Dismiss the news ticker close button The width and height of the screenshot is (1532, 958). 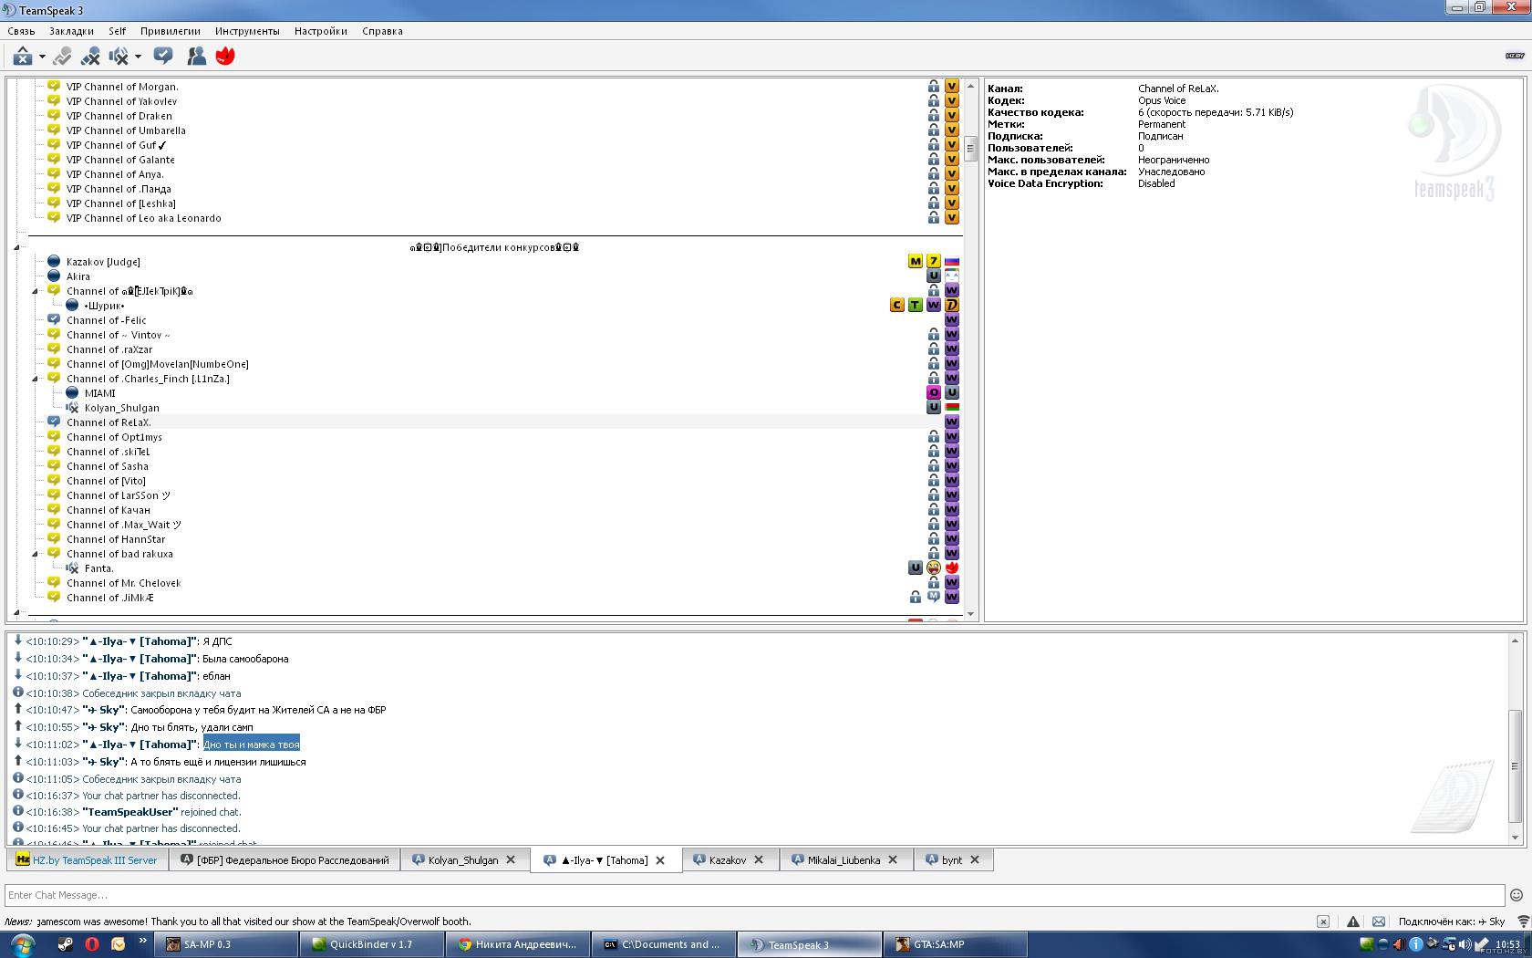[1323, 922]
